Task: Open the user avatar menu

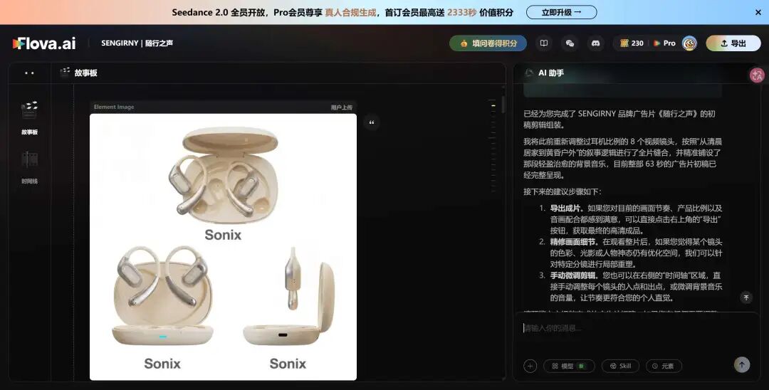Action: click(x=689, y=43)
